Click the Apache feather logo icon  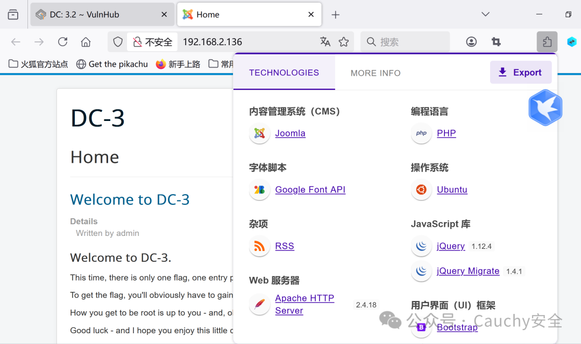point(259,304)
